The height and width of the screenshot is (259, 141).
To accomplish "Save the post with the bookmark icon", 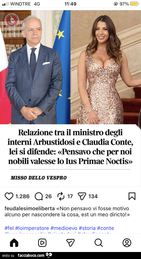I will pyautogui.click(x=132, y=196).
